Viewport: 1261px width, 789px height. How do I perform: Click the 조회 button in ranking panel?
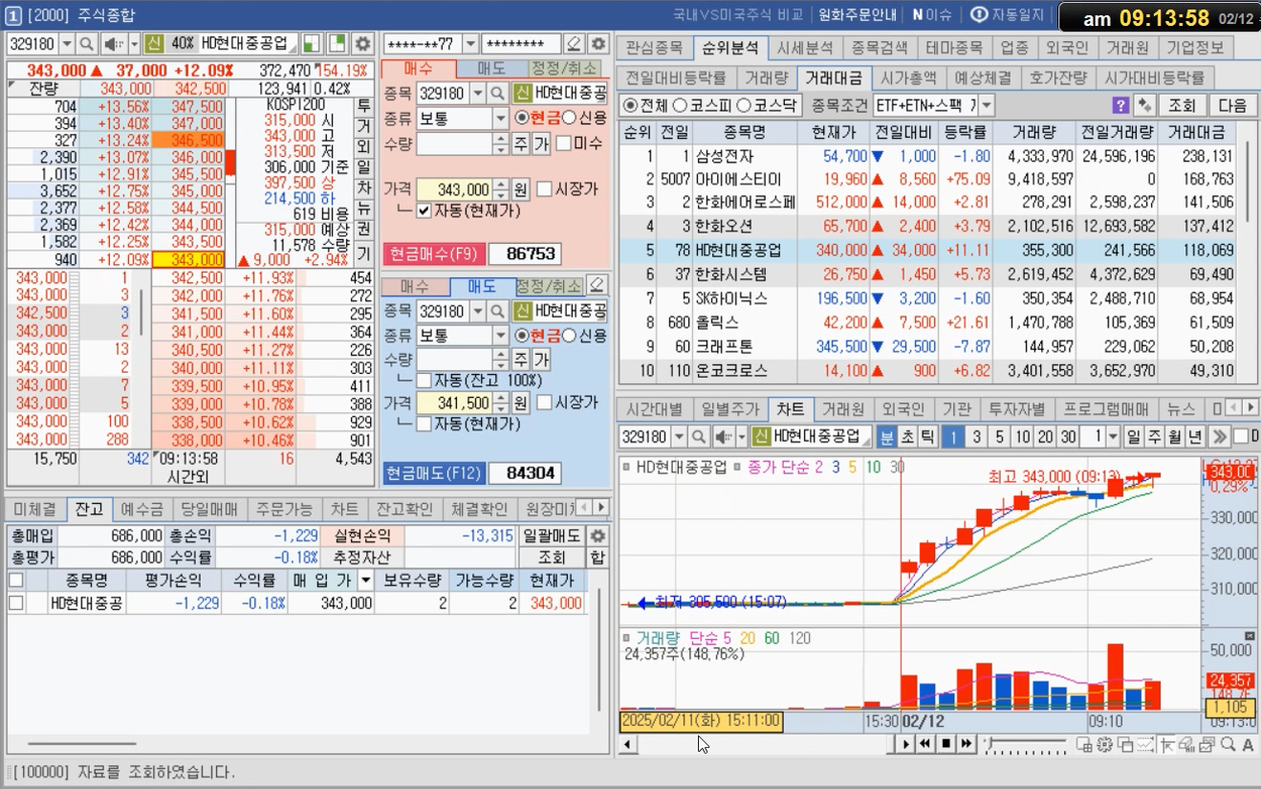coord(1182,105)
